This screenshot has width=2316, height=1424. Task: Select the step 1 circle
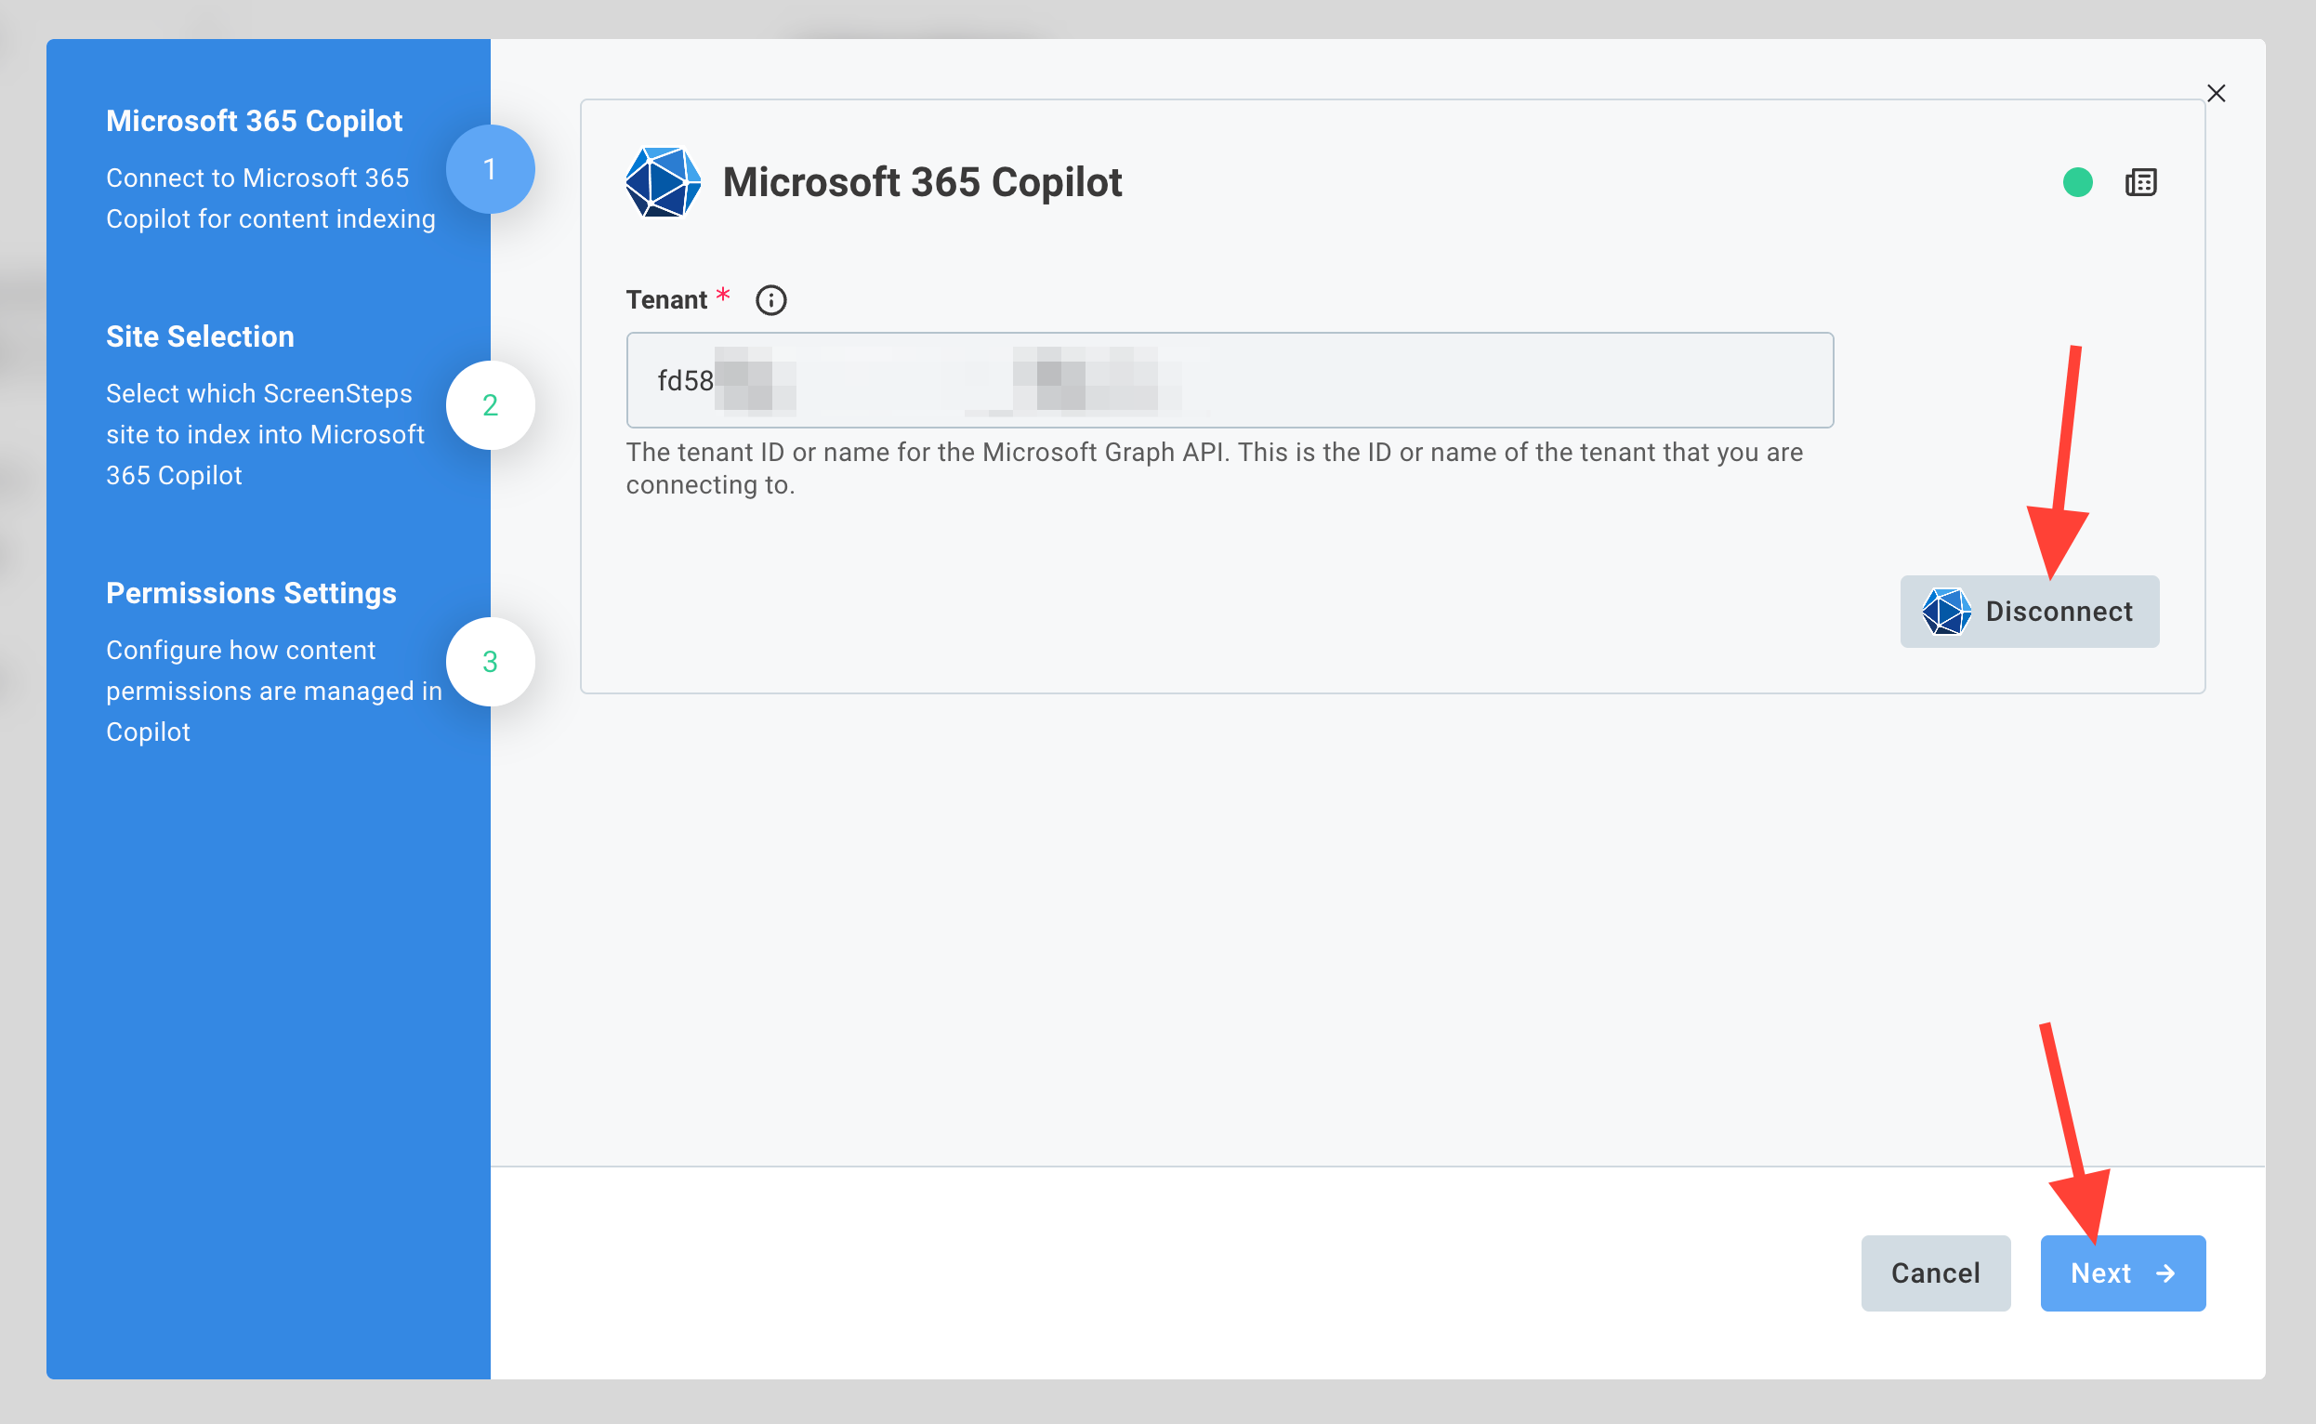490,169
